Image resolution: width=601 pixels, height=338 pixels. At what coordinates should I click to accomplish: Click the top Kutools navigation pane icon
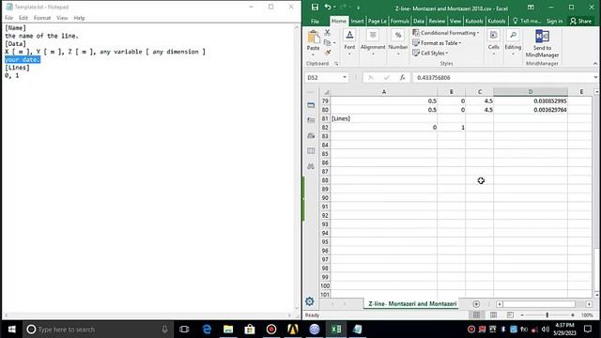pyautogui.click(x=311, y=105)
